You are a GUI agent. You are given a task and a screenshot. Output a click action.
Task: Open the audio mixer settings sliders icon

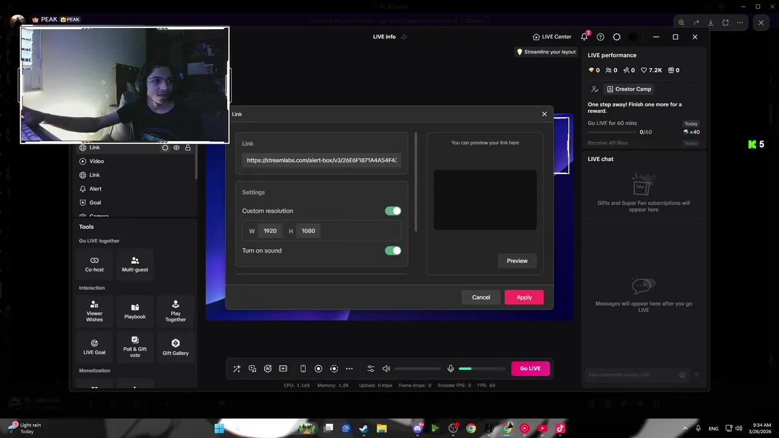tap(371, 369)
